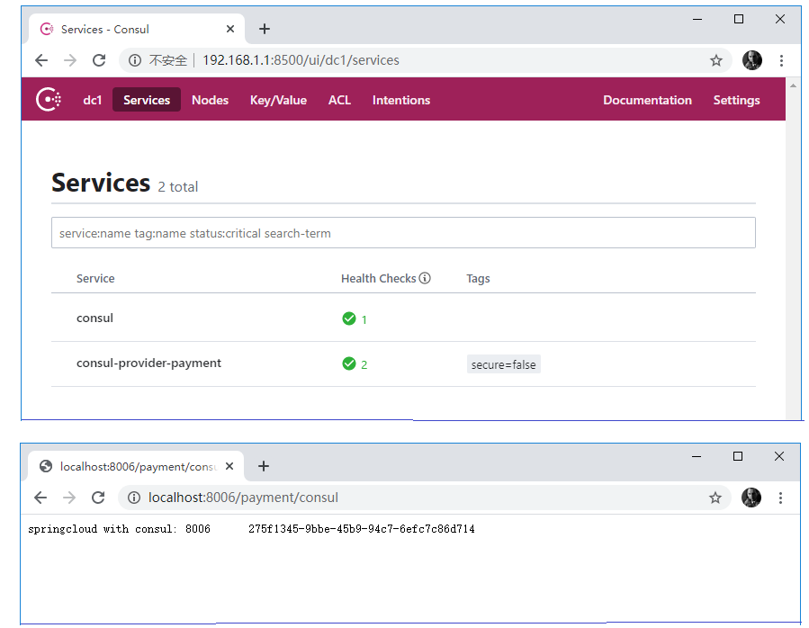Image resolution: width=809 pixels, height=628 pixels.
Task: Reload the localhost:8006 page
Action: (98, 498)
